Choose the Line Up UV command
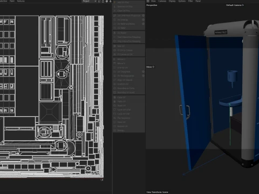This screenshot has width=259, height=194. click(129, 67)
